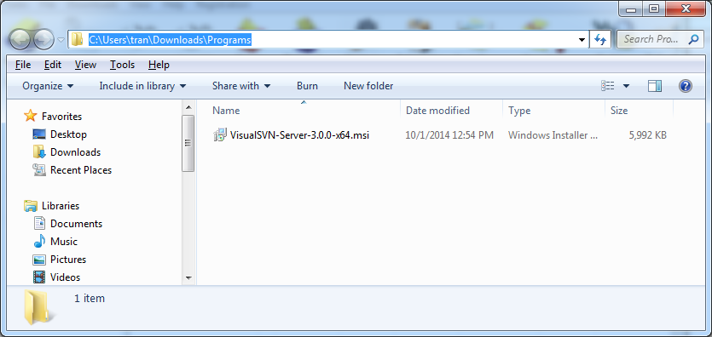Expand the address bar history dropdown
This screenshot has width=712, height=337.
click(582, 40)
